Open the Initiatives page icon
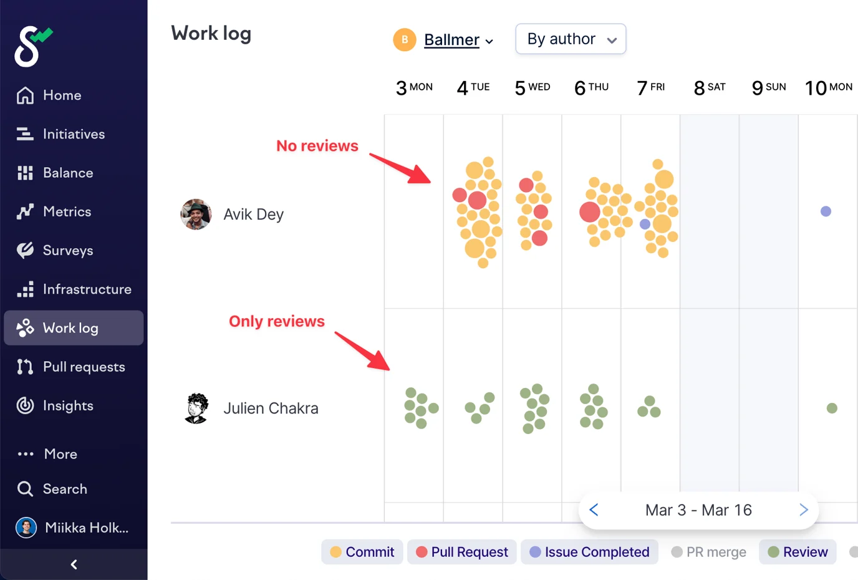The image size is (858, 580). coord(25,133)
